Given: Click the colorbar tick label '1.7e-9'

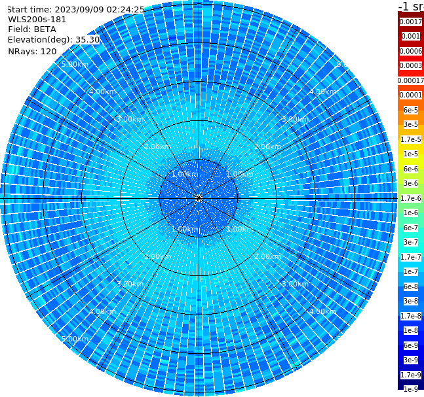Looking at the screenshot, I should pos(411,375).
